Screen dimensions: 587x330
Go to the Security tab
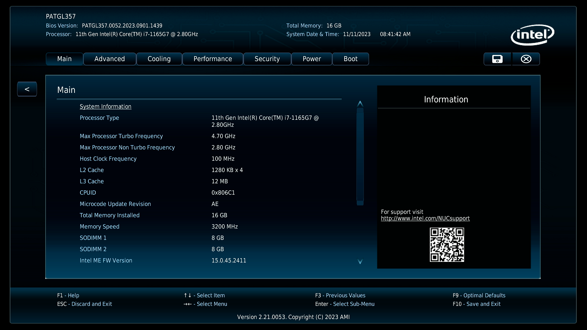click(267, 59)
